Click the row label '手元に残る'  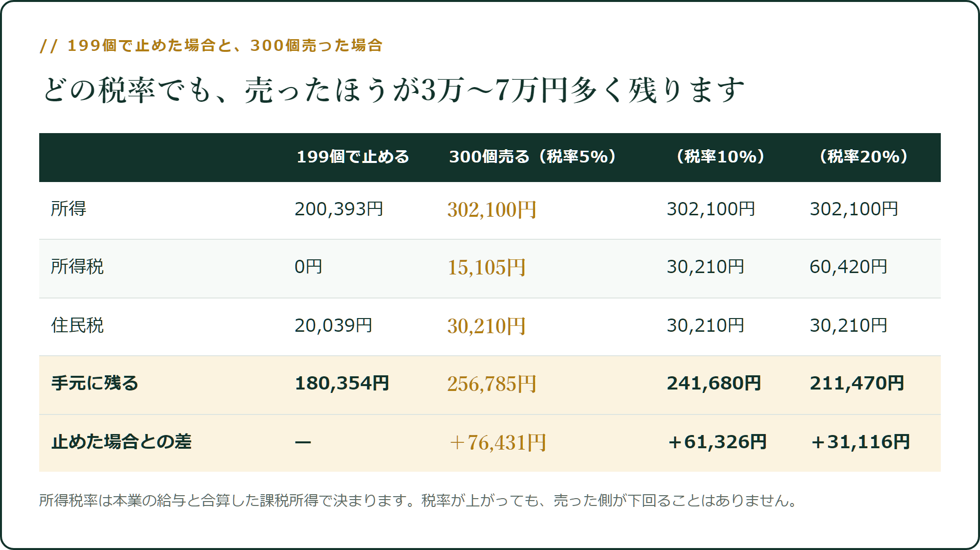point(95,383)
